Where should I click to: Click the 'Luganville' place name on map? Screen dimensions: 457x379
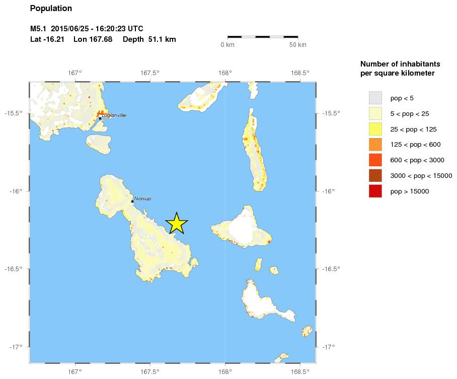tap(114, 115)
